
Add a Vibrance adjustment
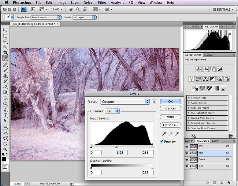click(191, 79)
